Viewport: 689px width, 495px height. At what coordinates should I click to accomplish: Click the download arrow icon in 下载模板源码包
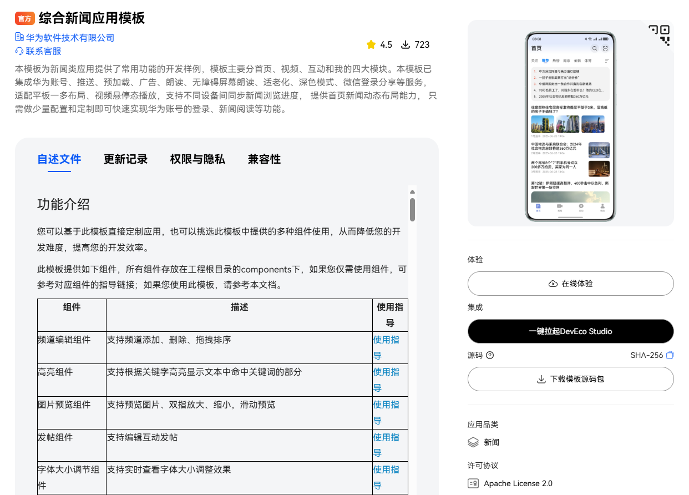coord(541,379)
